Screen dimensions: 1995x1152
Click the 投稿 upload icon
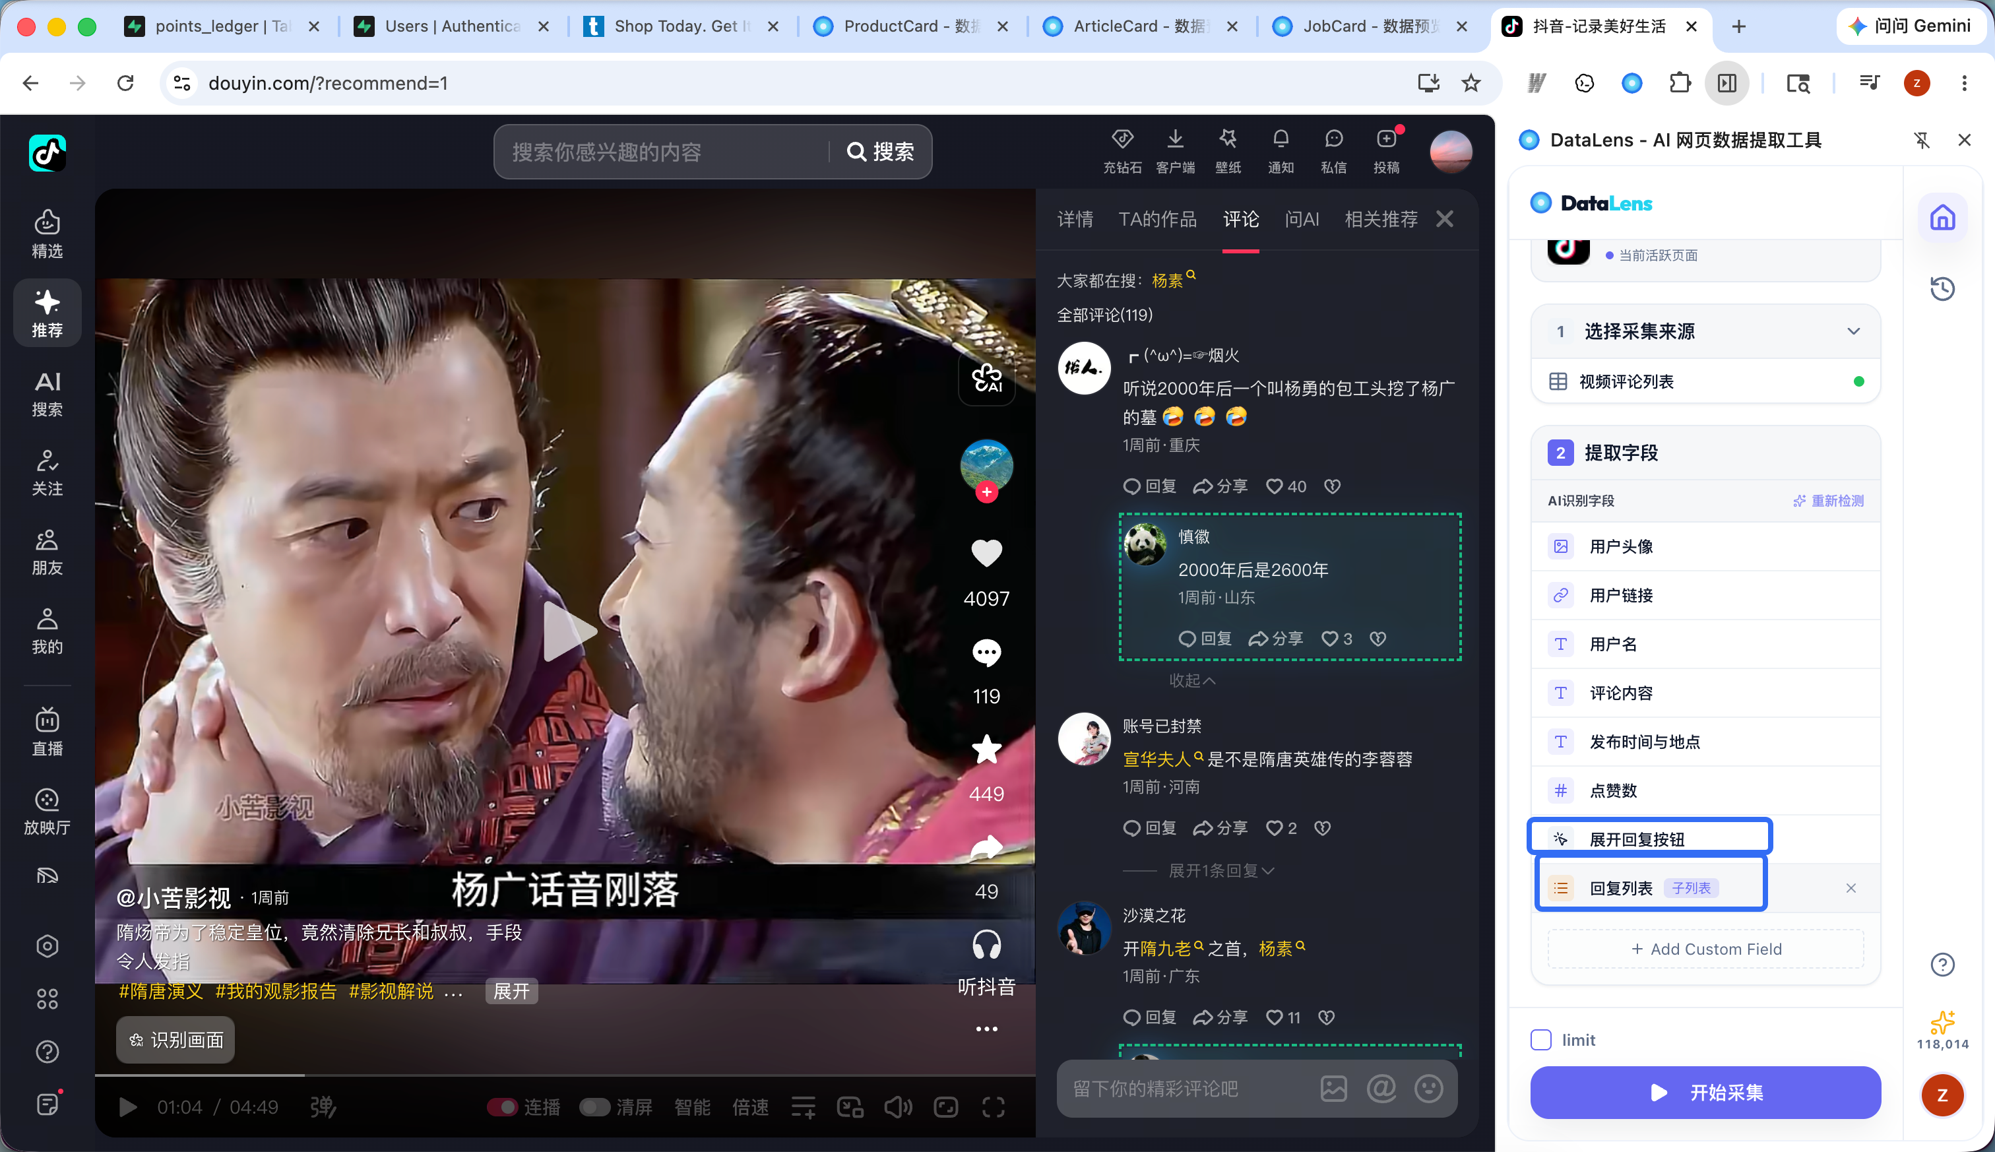[1386, 150]
